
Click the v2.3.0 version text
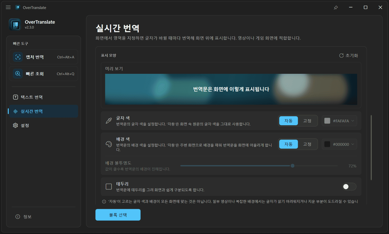[29, 27]
